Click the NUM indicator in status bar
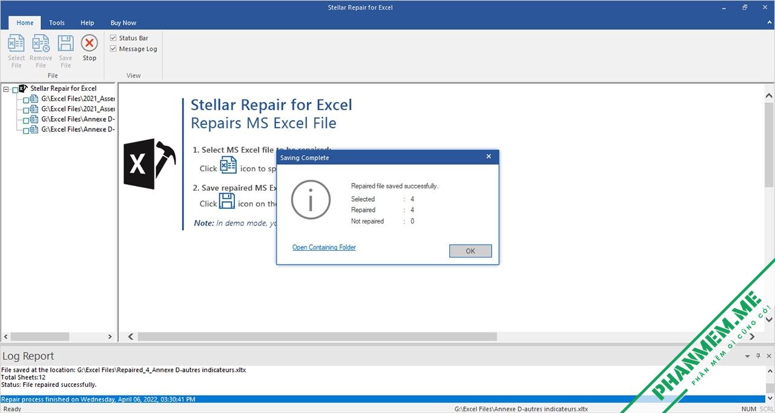This screenshot has height=413, width=775. point(749,409)
